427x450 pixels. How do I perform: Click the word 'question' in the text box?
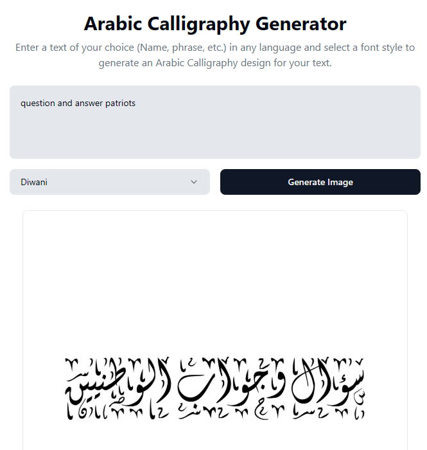37,103
